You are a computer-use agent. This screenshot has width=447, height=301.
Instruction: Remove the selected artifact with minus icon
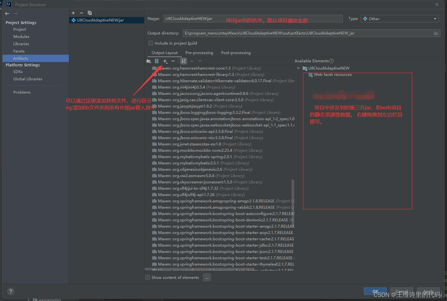coord(82,13)
